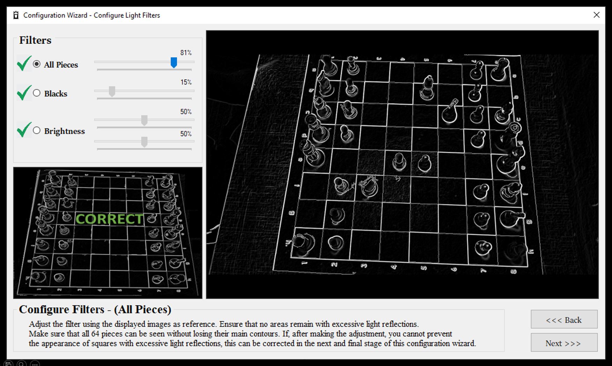The image size is (612, 366).
Task: Click the Filters group heading
Action: tap(35, 40)
